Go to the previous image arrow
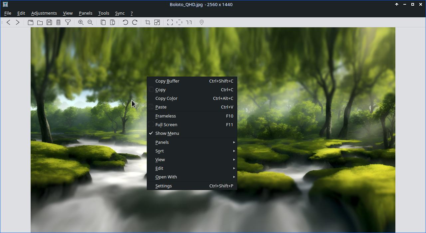 pyautogui.click(x=8, y=22)
